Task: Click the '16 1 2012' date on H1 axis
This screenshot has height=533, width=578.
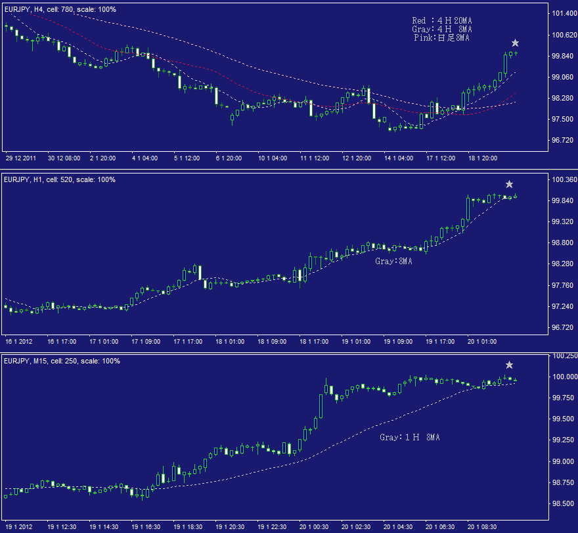Action: click(x=19, y=342)
